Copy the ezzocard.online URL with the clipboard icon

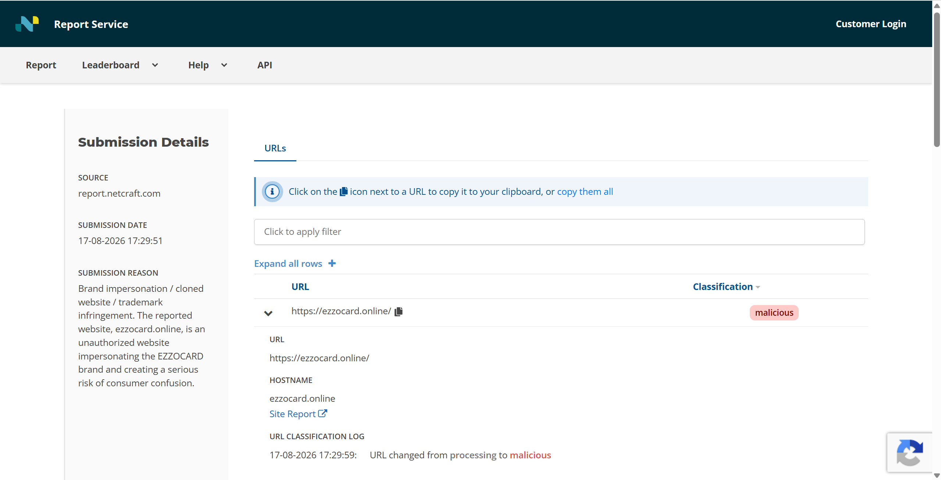click(399, 312)
